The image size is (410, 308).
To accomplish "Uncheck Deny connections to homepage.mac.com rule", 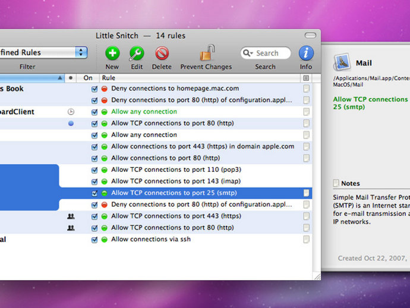I will (94, 89).
